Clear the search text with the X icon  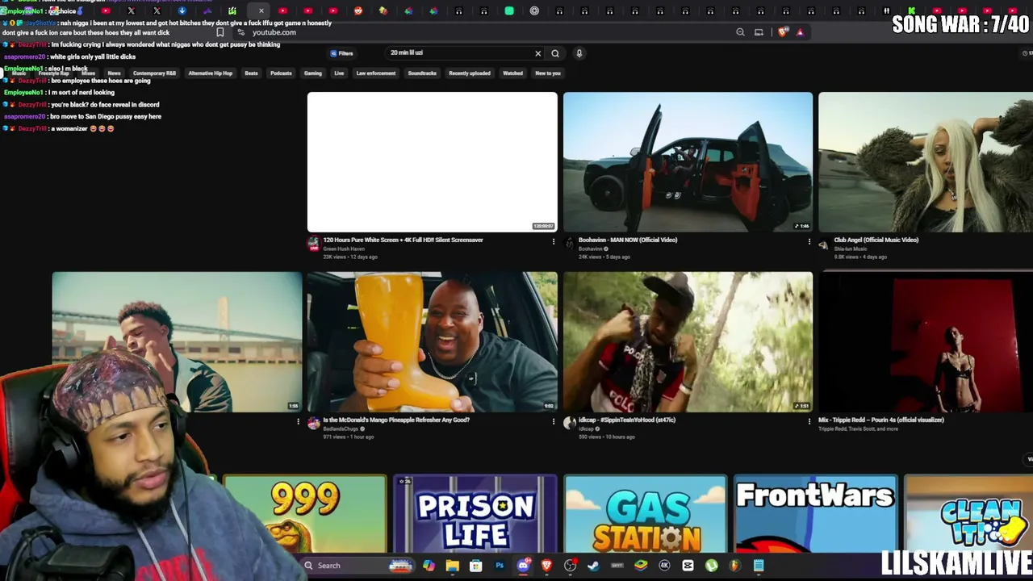pos(538,53)
